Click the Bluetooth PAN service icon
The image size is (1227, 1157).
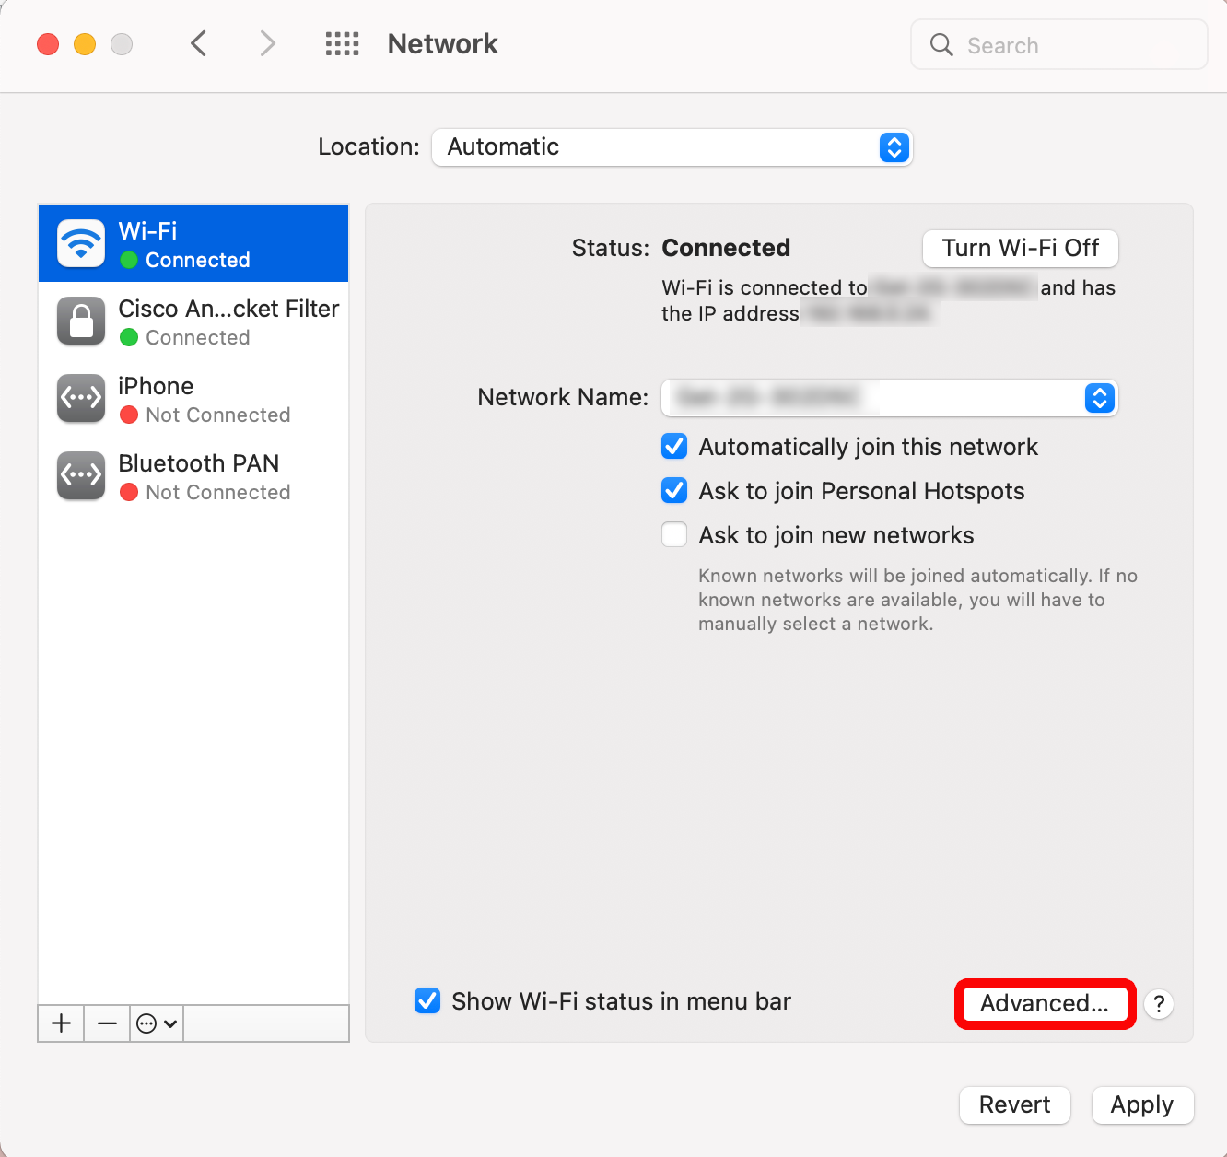[x=81, y=475]
